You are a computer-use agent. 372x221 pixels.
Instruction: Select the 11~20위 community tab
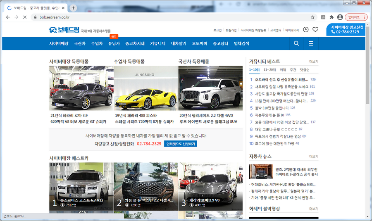269,70
